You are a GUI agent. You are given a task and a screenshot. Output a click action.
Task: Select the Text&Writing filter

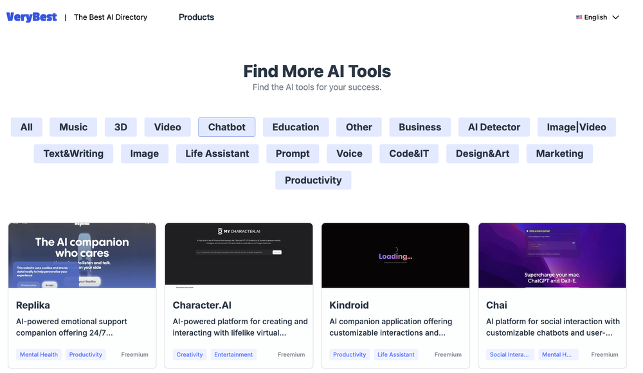click(x=73, y=153)
